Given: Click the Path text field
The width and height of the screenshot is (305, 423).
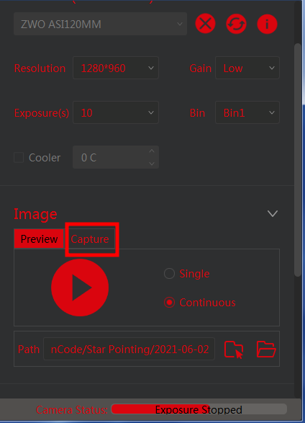Looking at the screenshot, I should click(129, 349).
